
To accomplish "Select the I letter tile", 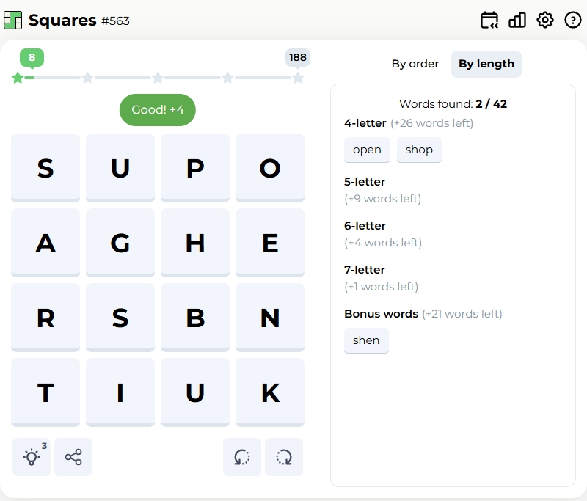I will click(120, 392).
